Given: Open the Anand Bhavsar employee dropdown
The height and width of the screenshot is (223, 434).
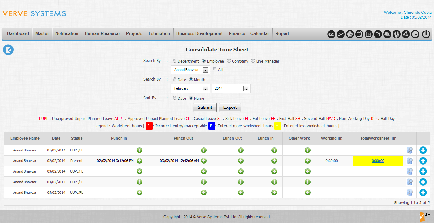Looking at the screenshot, I should (x=191, y=70).
